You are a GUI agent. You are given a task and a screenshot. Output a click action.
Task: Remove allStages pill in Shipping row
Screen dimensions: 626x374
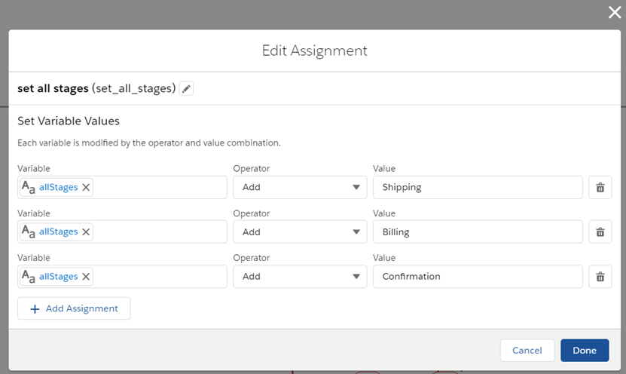pos(86,188)
